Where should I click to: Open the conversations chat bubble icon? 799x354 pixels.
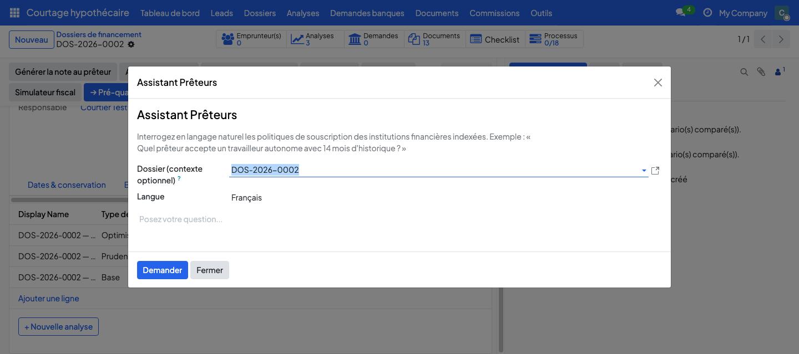(x=680, y=13)
